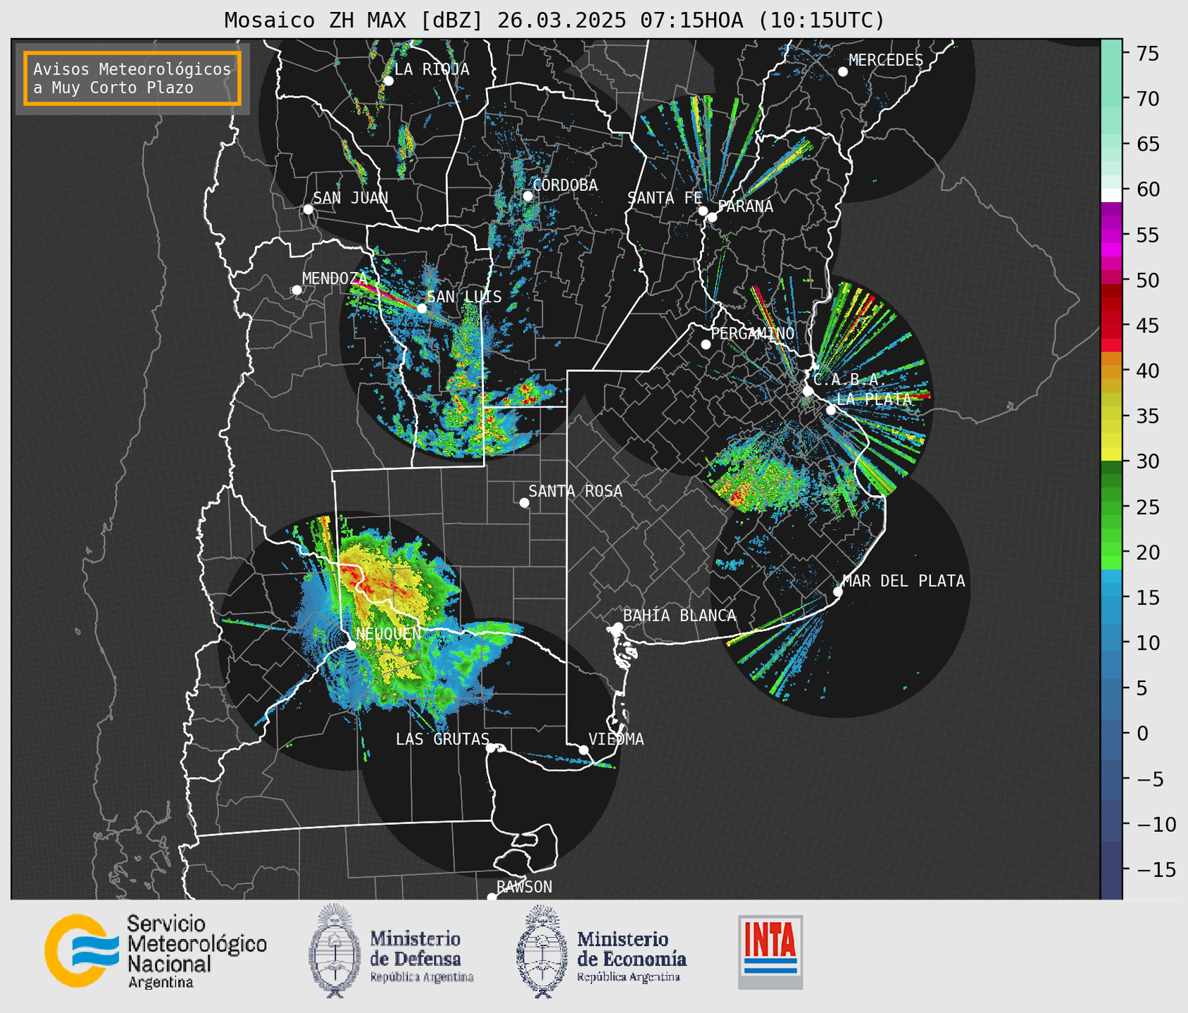Click the magenta 55 dBZ color band

[1111, 235]
